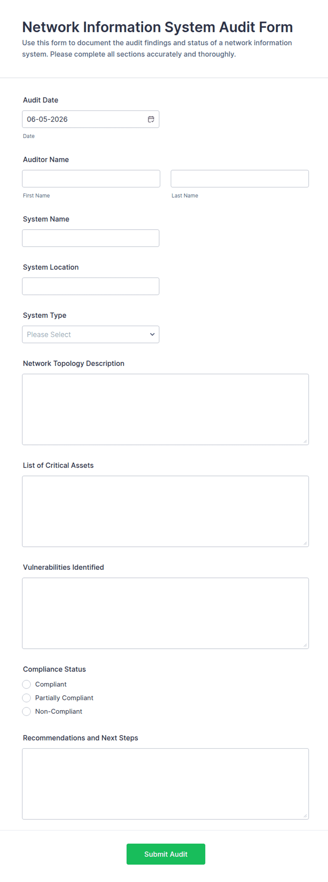Viewport: 328px width, 882px height.
Task: Click the Vulnerabilities Identified text area
Action: coord(165,614)
